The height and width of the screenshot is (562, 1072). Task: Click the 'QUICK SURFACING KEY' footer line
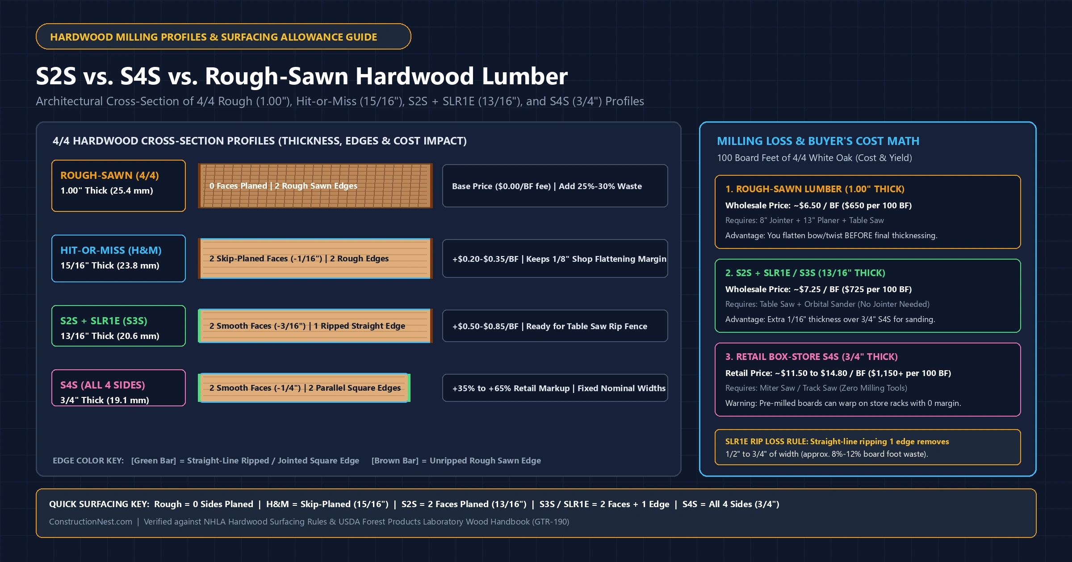pyautogui.click(x=414, y=504)
